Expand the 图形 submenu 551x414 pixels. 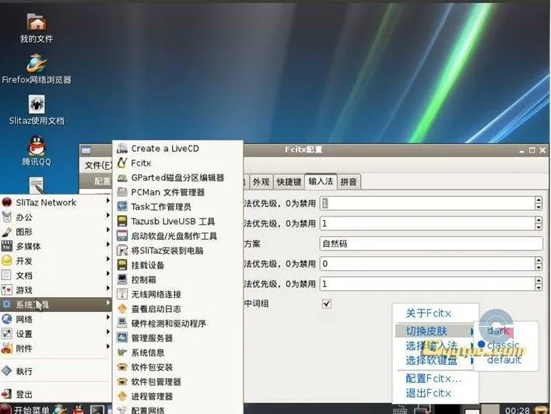pos(55,232)
